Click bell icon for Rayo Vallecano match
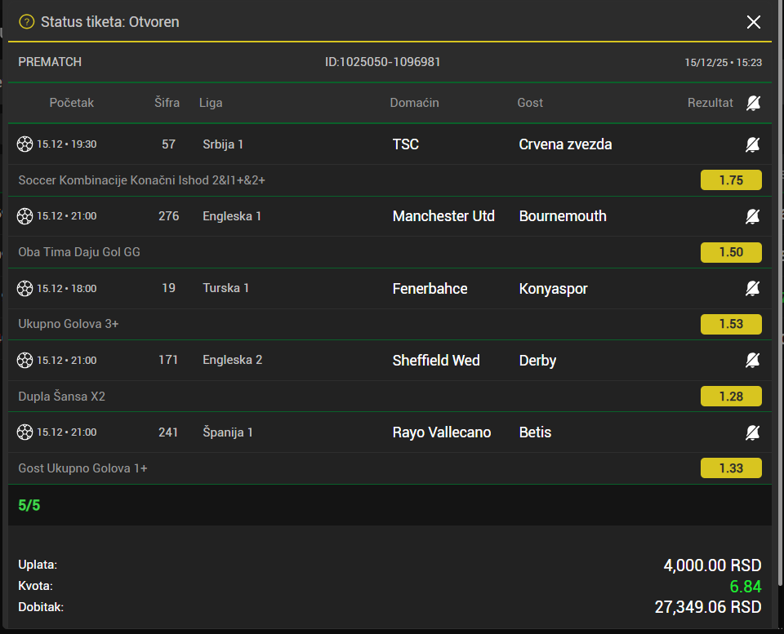784x634 pixels. 752,432
